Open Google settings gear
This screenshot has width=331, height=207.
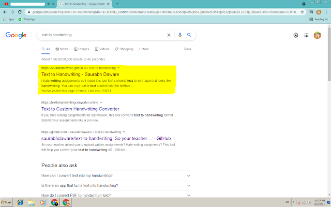tap(296, 35)
